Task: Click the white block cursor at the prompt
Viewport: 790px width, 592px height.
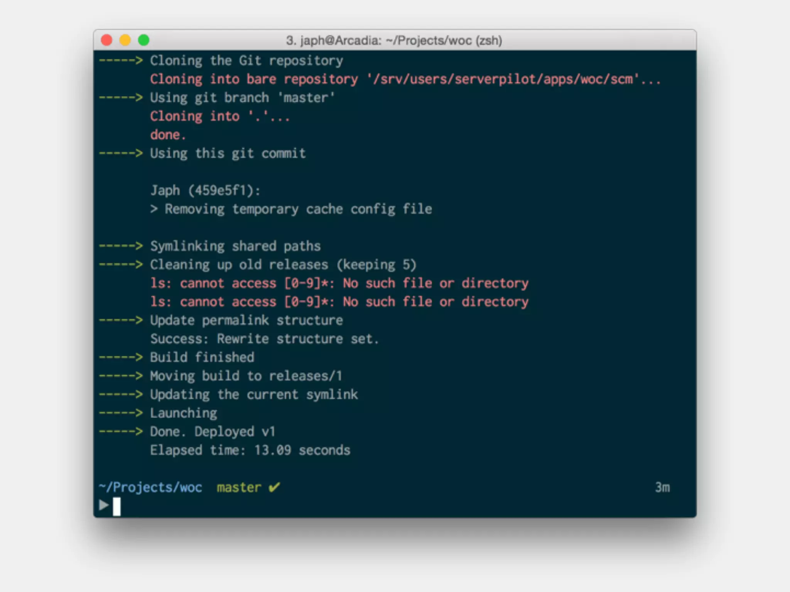Action: (116, 506)
